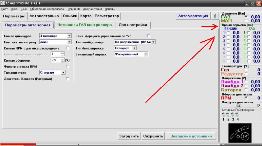Click gas injector icon number 2
This screenshot has width=262, height=146.
pyautogui.click(x=228, y=115)
